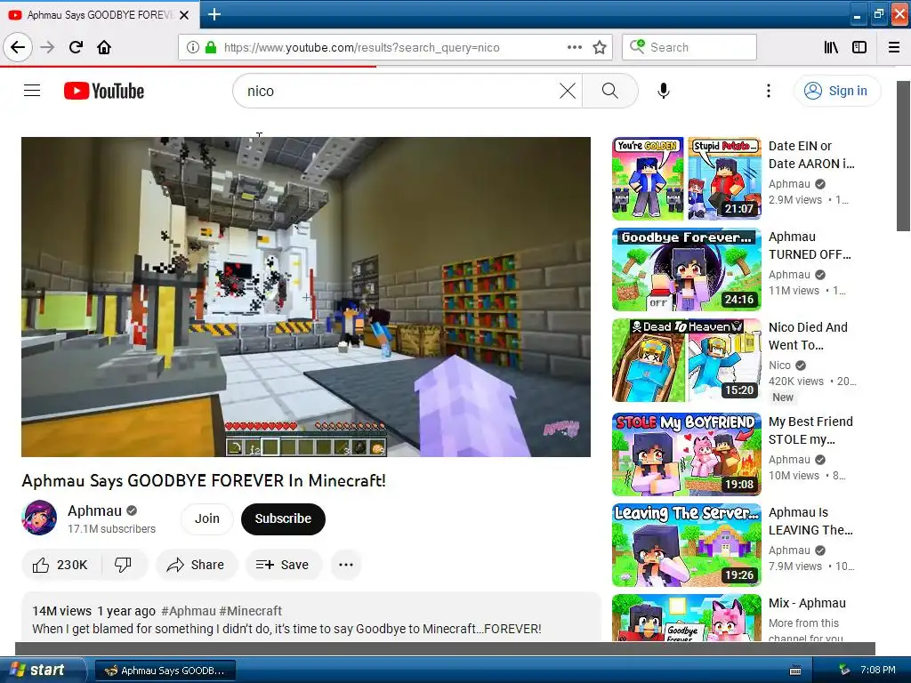Viewport: 911px width, 683px height.
Task: Expand the video description box
Action: pyautogui.click(x=310, y=619)
